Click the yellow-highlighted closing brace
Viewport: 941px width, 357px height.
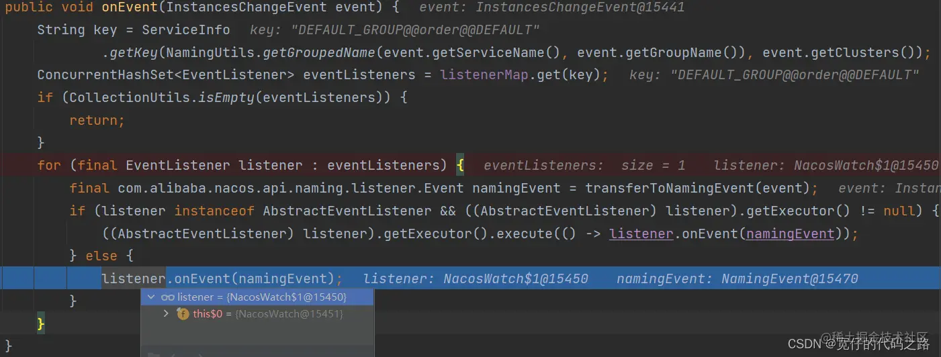40,324
